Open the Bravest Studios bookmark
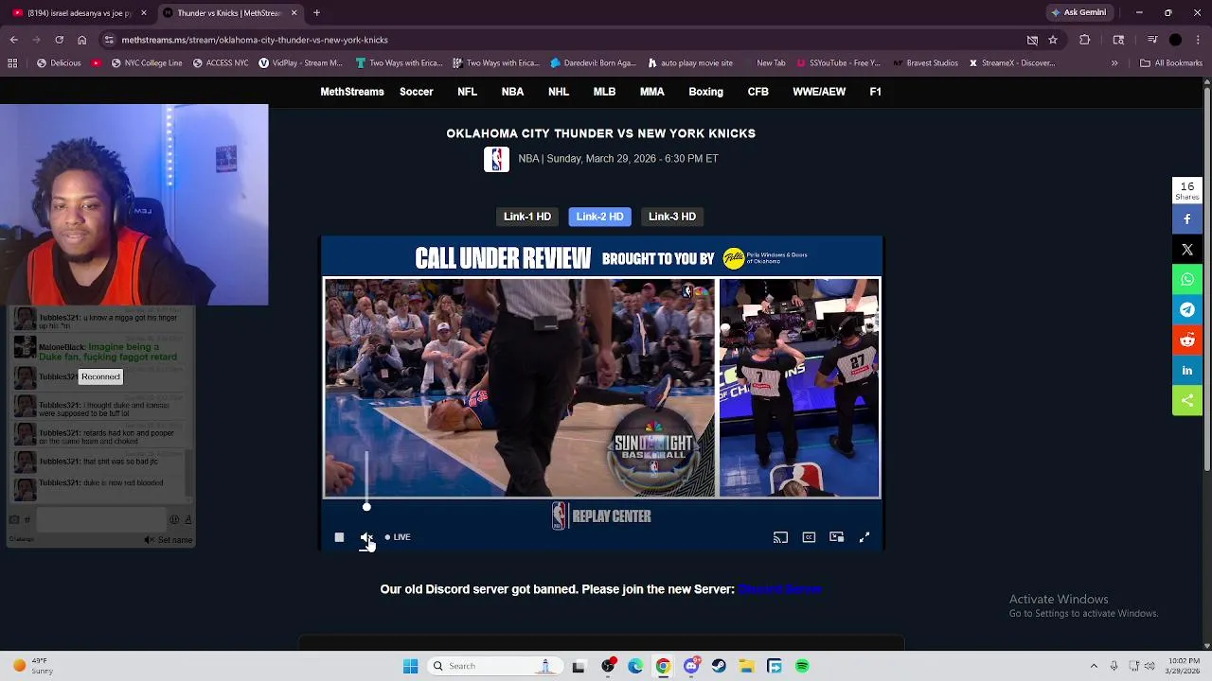This screenshot has width=1212, height=681. click(924, 63)
